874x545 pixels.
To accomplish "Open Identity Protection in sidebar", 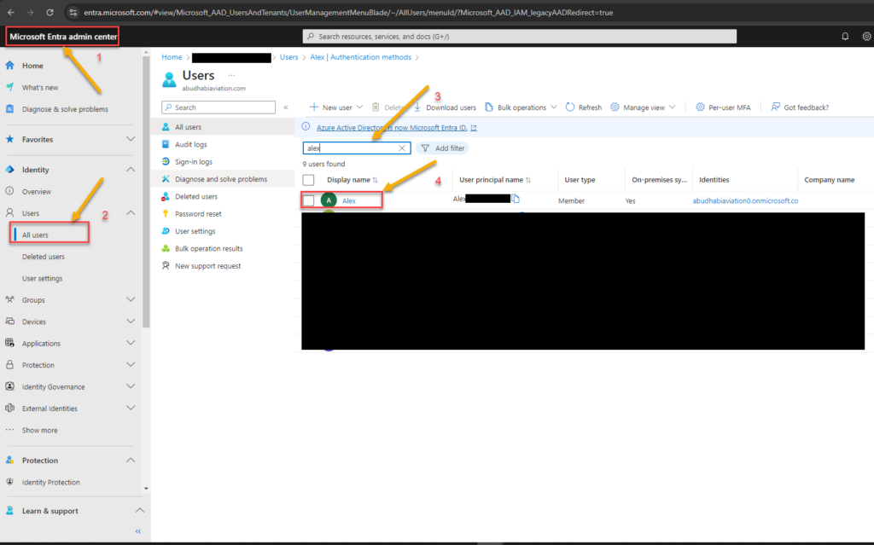I will tap(50, 483).
